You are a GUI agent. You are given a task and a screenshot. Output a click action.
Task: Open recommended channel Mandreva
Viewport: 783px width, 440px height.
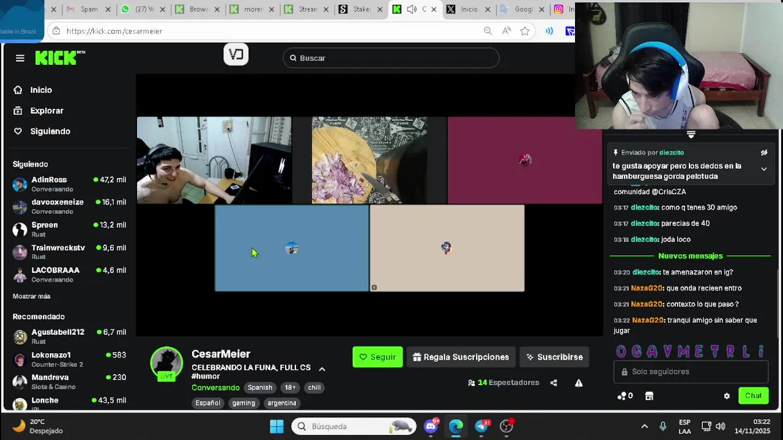pos(69,381)
